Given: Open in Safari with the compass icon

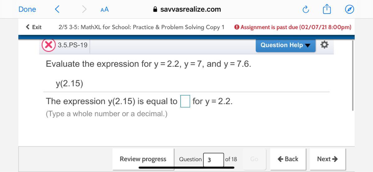Looking at the screenshot, I should point(349,10).
